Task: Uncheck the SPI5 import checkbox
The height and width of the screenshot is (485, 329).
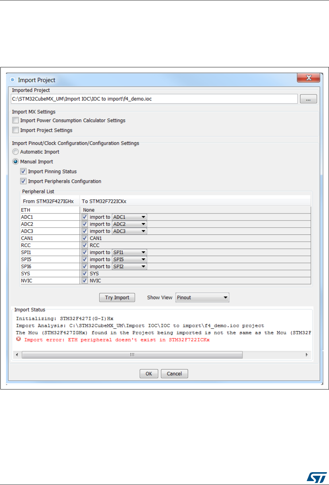Action: (x=85, y=259)
